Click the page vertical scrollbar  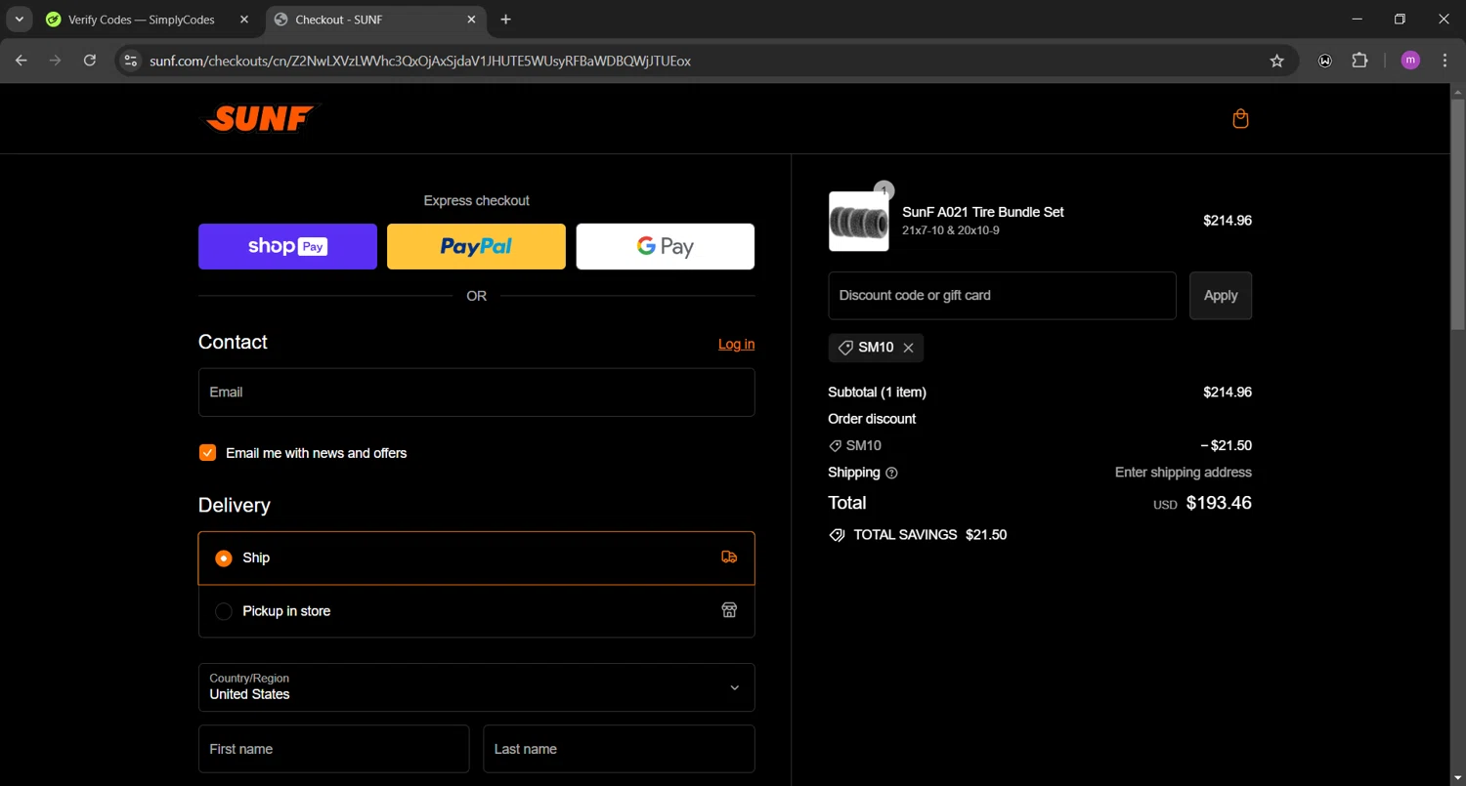point(1458,215)
